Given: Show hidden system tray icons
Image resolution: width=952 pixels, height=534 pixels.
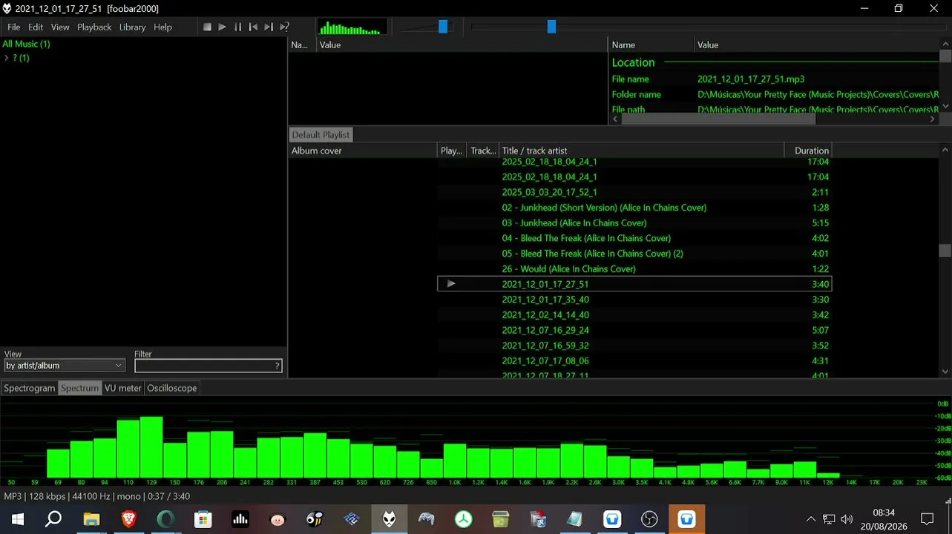Looking at the screenshot, I should coord(811,519).
